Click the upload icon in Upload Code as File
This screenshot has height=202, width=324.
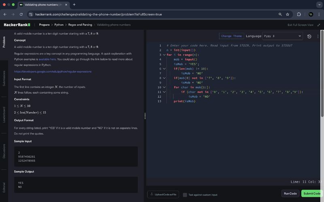[151, 194]
